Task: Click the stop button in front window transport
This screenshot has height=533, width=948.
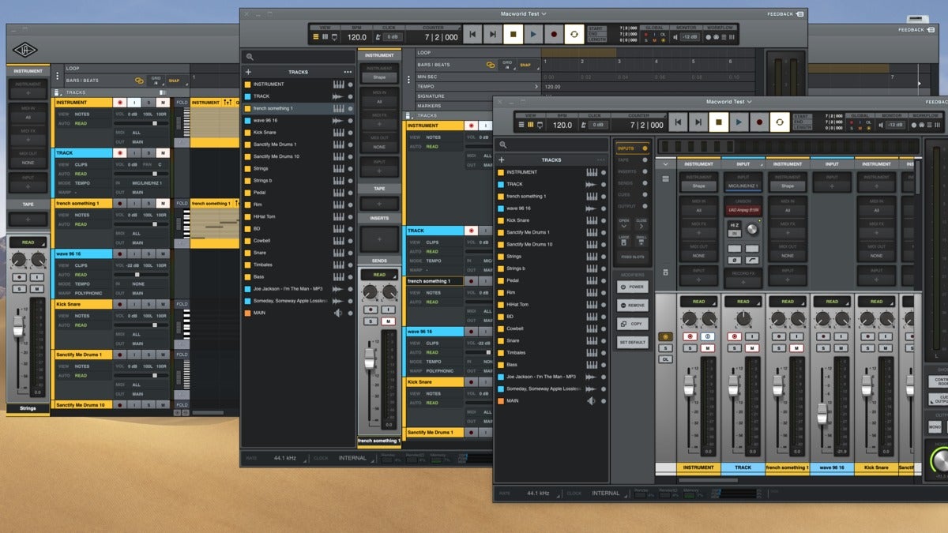Action: pyautogui.click(x=718, y=122)
